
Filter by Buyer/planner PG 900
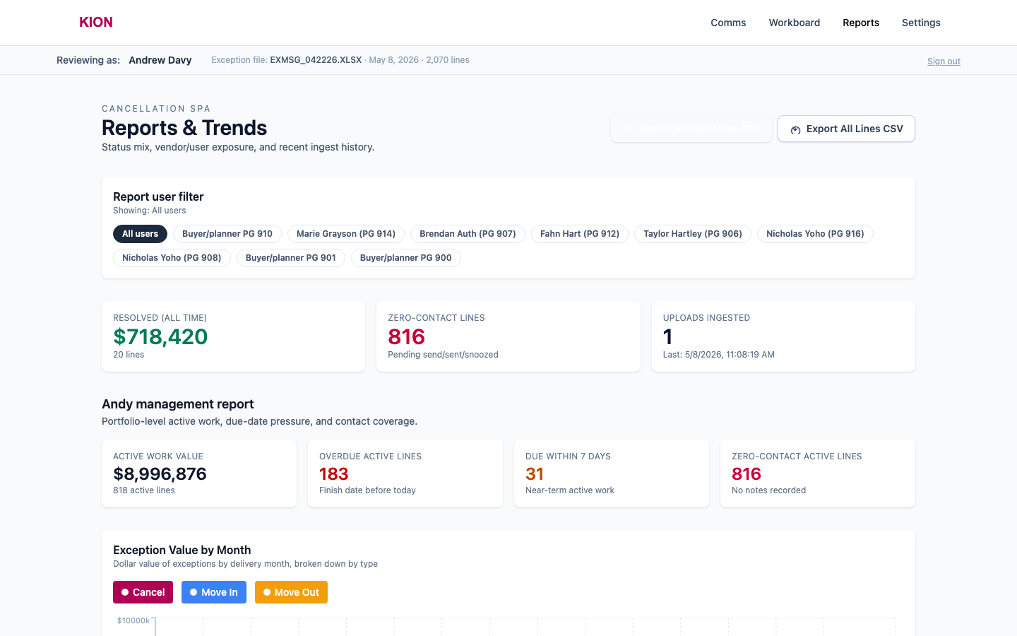point(406,258)
